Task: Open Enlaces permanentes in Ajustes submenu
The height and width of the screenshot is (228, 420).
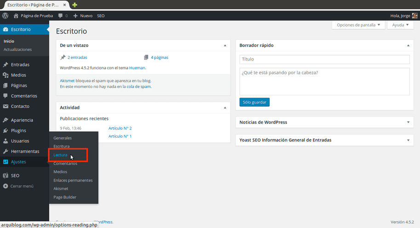Action: click(73, 180)
